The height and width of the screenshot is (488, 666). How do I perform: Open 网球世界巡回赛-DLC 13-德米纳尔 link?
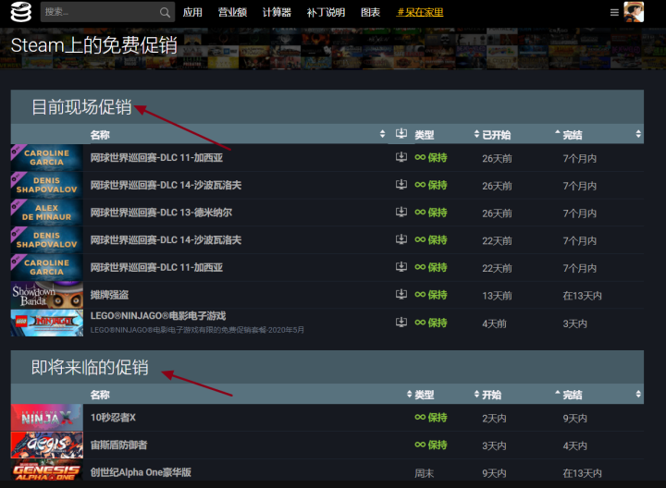pos(161,213)
